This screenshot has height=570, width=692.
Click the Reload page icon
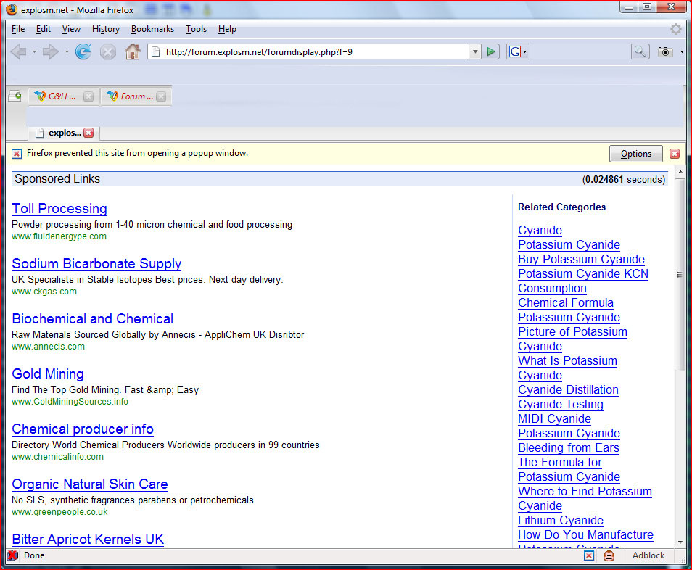[83, 51]
